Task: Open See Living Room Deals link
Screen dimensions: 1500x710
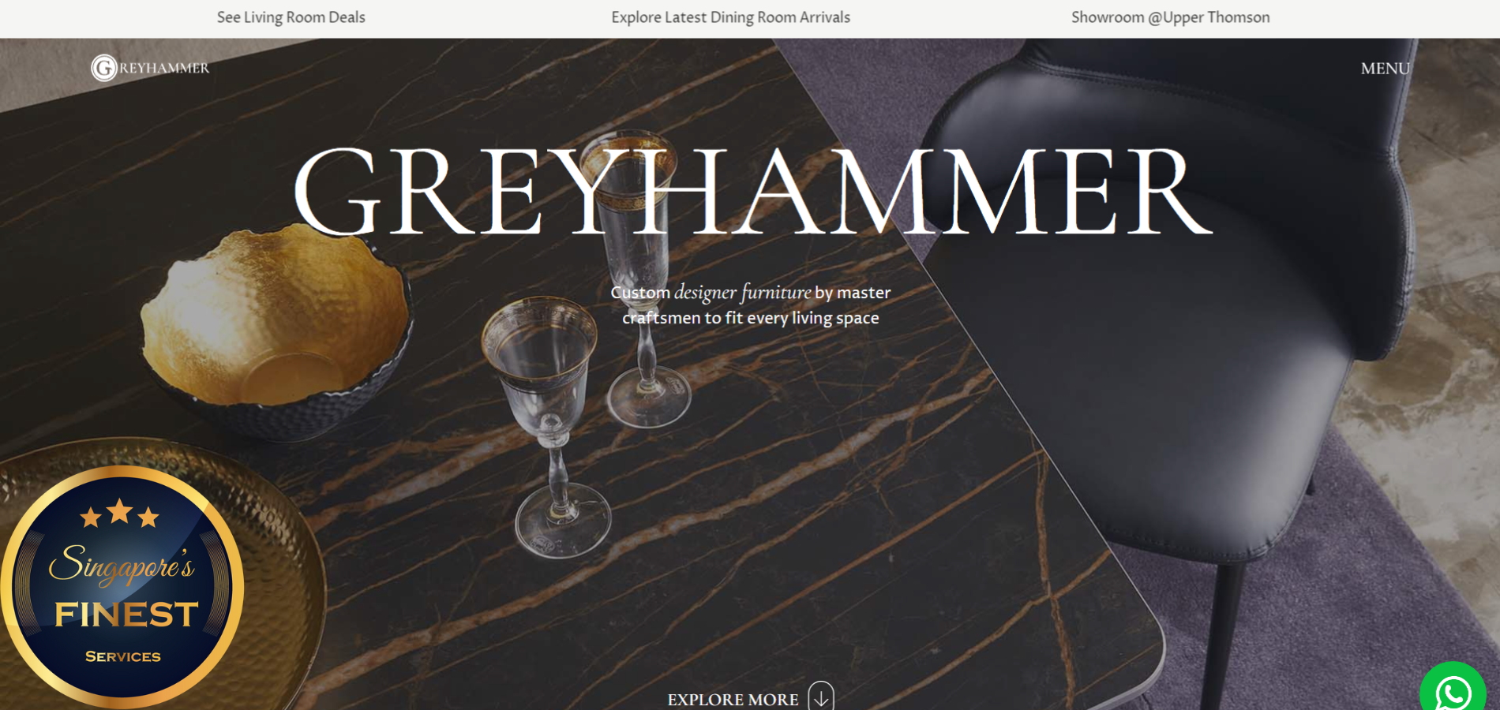Action: point(291,17)
